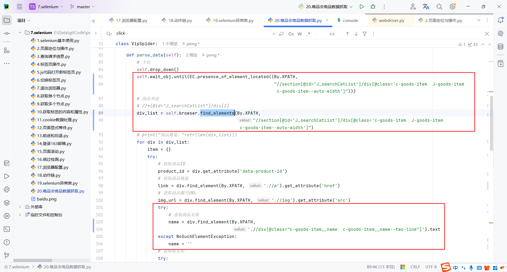The image size is (507, 272).
Task: Toggle Match Case search option
Action: 291,34
